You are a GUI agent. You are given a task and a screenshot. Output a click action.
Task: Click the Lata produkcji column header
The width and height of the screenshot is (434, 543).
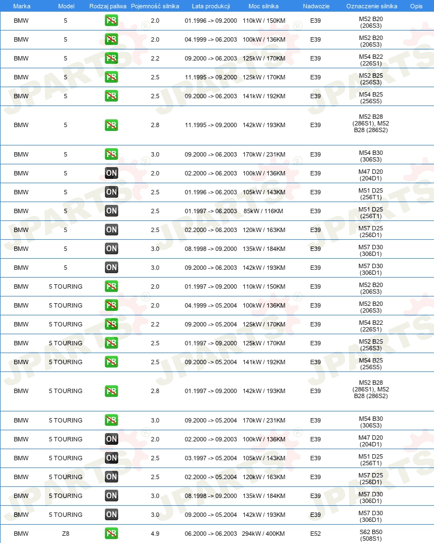click(211, 6)
